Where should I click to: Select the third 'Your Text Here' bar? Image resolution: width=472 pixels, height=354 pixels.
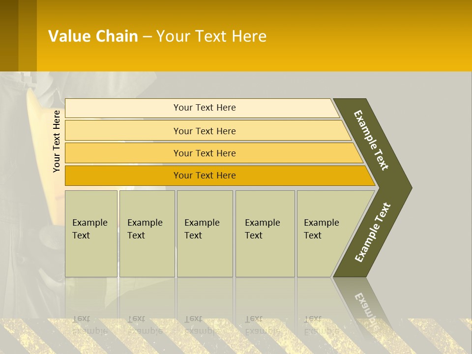tap(205, 153)
